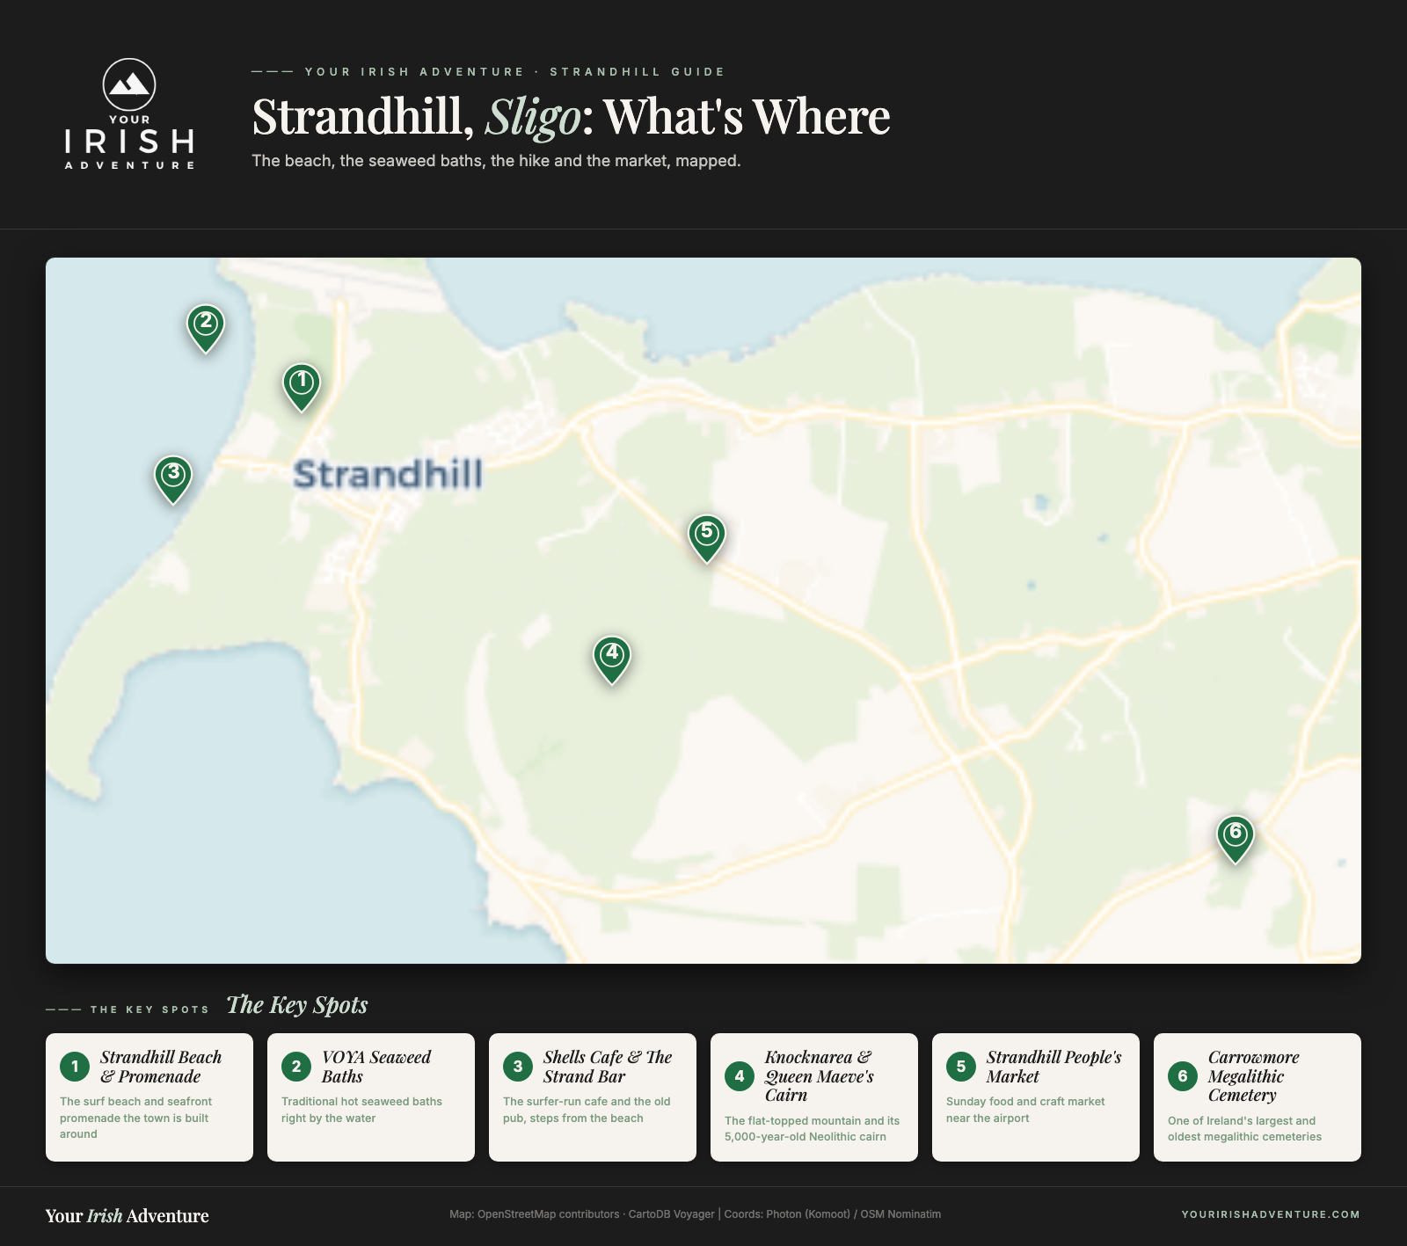This screenshot has width=1407, height=1246.
Task: Click the green number 1 badge in the key spots
Action: (75, 1067)
